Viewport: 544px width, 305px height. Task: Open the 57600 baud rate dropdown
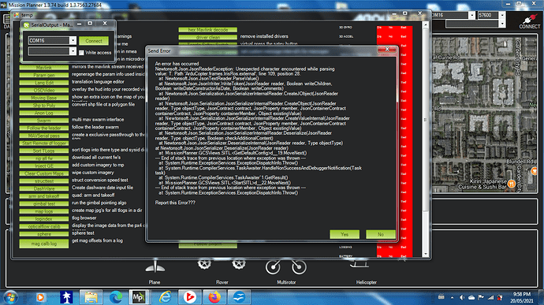501,15
